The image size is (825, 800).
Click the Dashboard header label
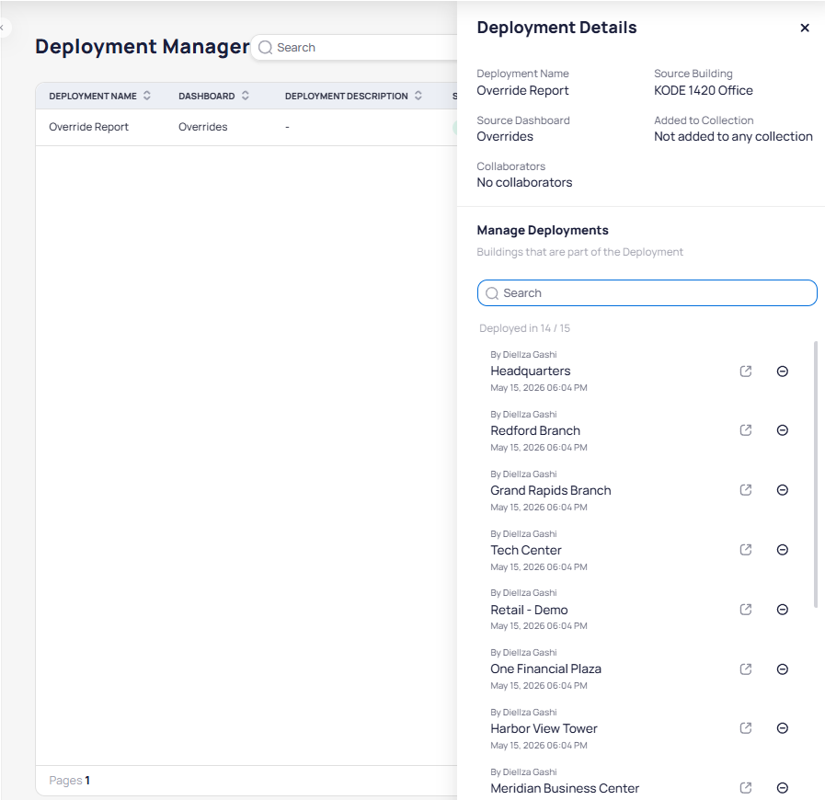pyautogui.click(x=206, y=97)
